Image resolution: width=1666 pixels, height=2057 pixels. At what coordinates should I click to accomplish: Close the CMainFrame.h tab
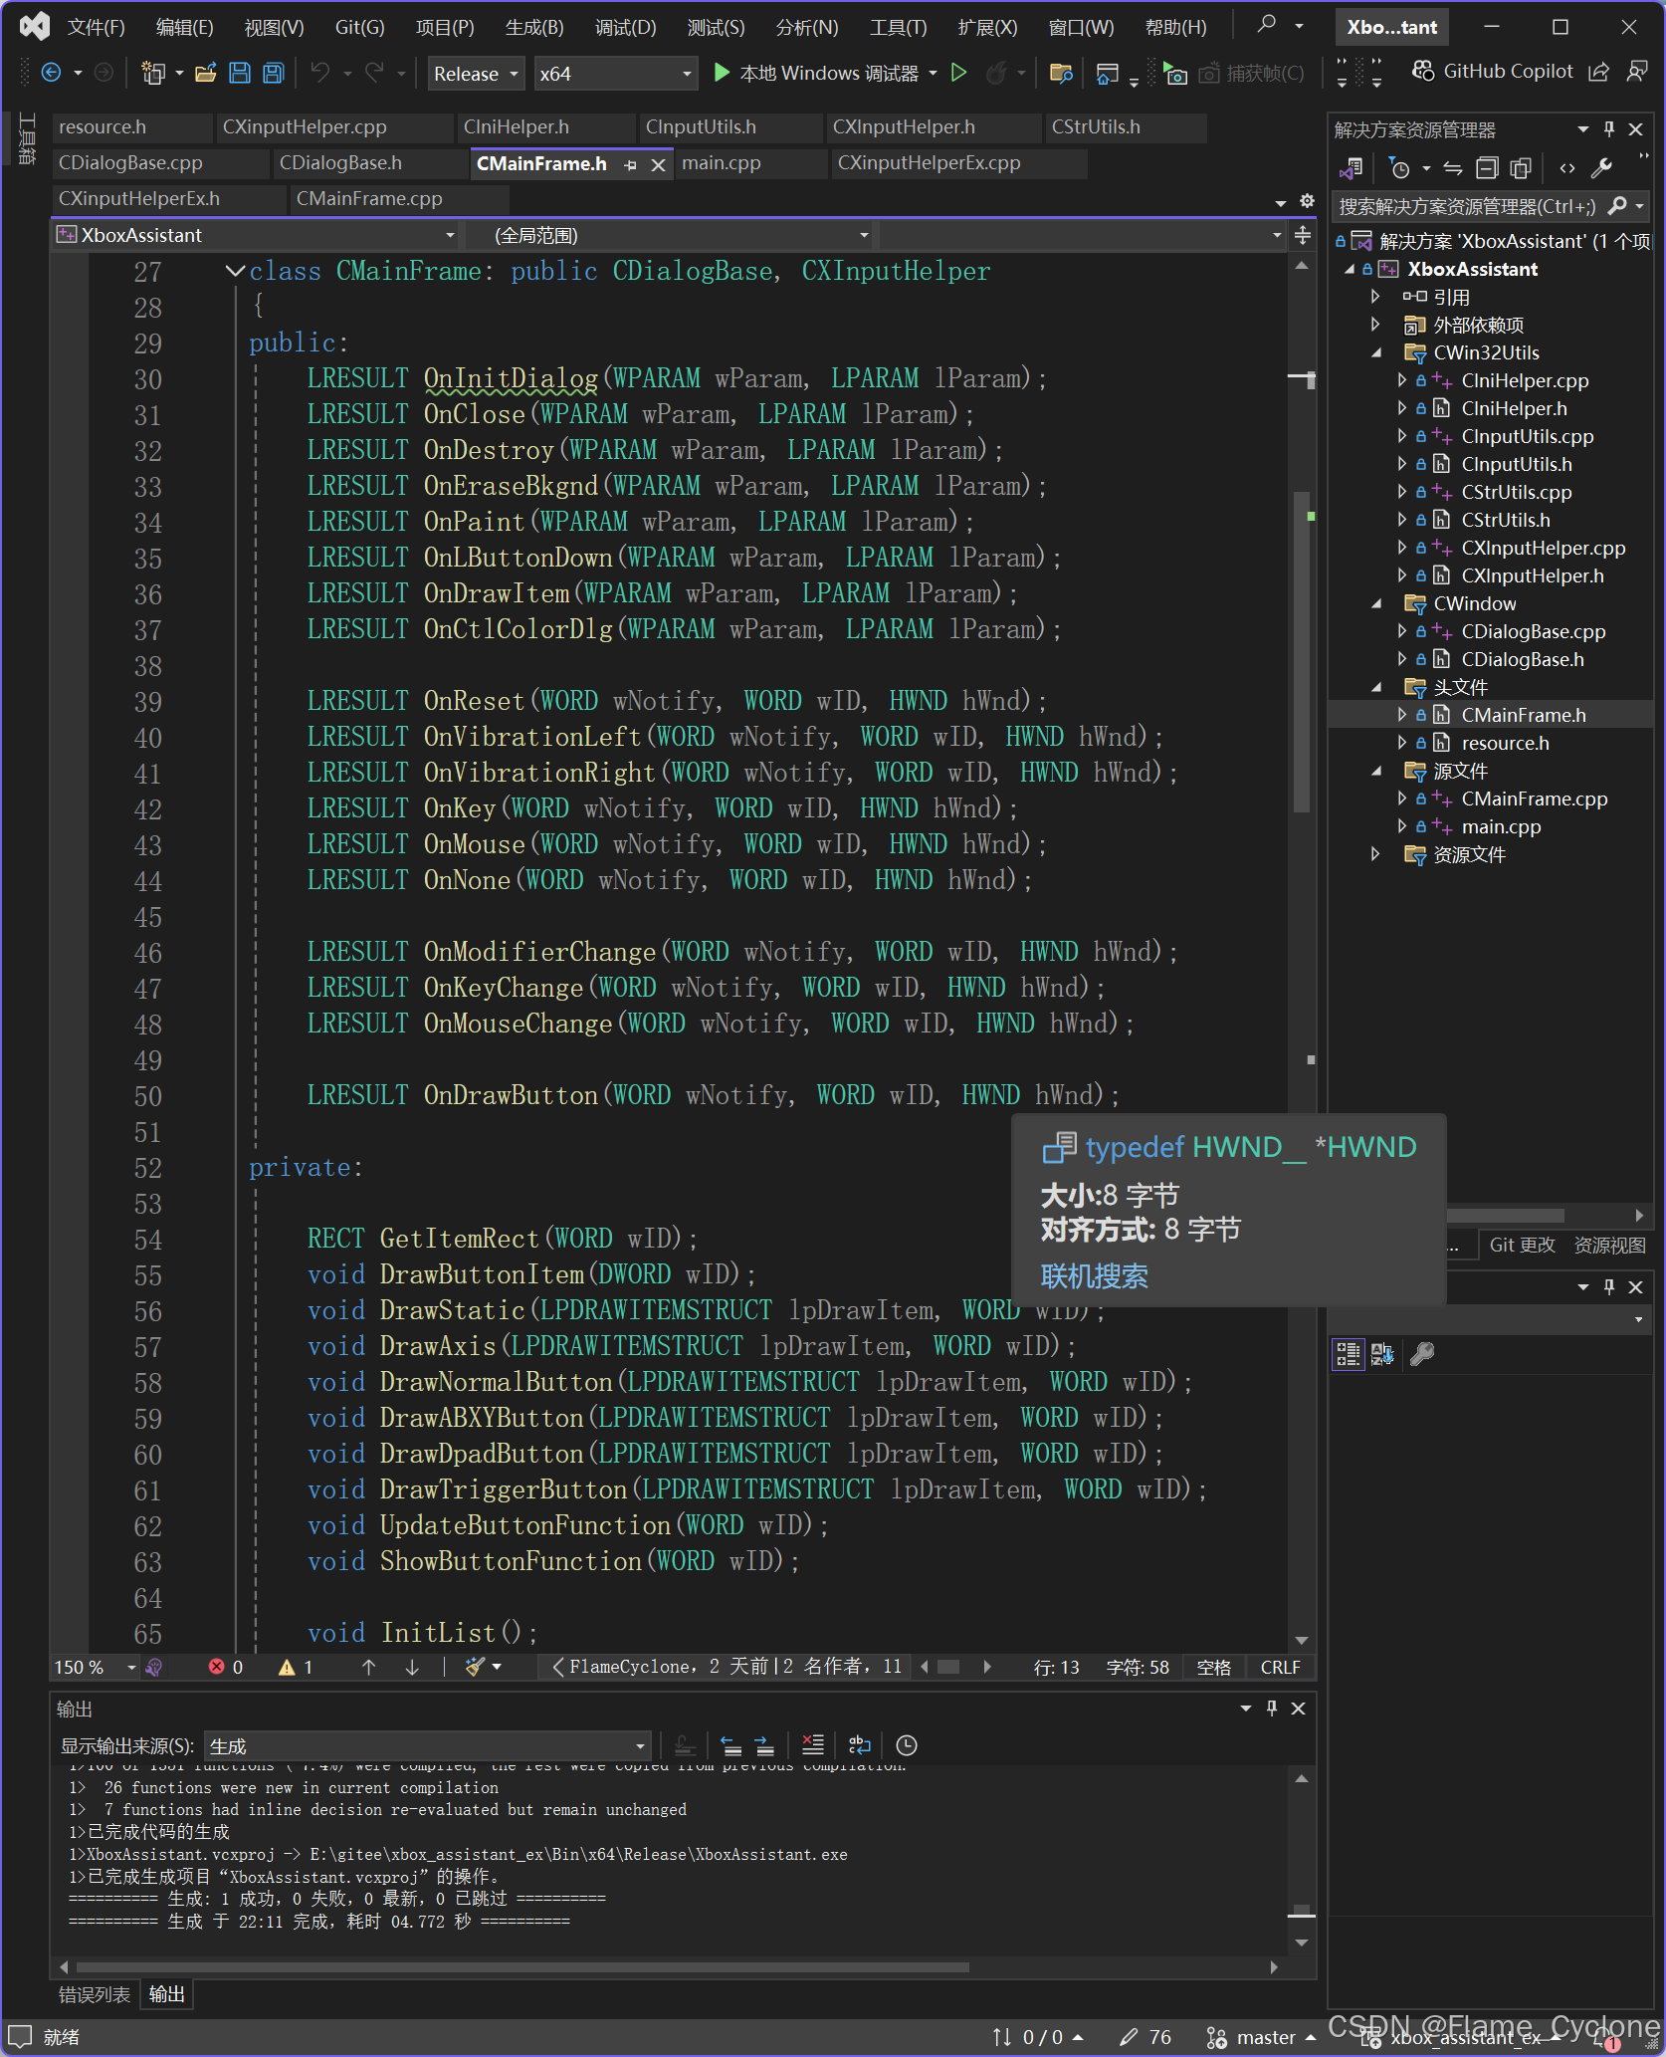click(x=658, y=165)
